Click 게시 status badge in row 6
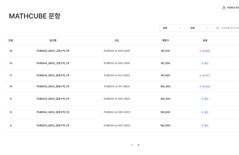Image resolution: width=239 pixels, height=155 pixels. [x=205, y=112]
